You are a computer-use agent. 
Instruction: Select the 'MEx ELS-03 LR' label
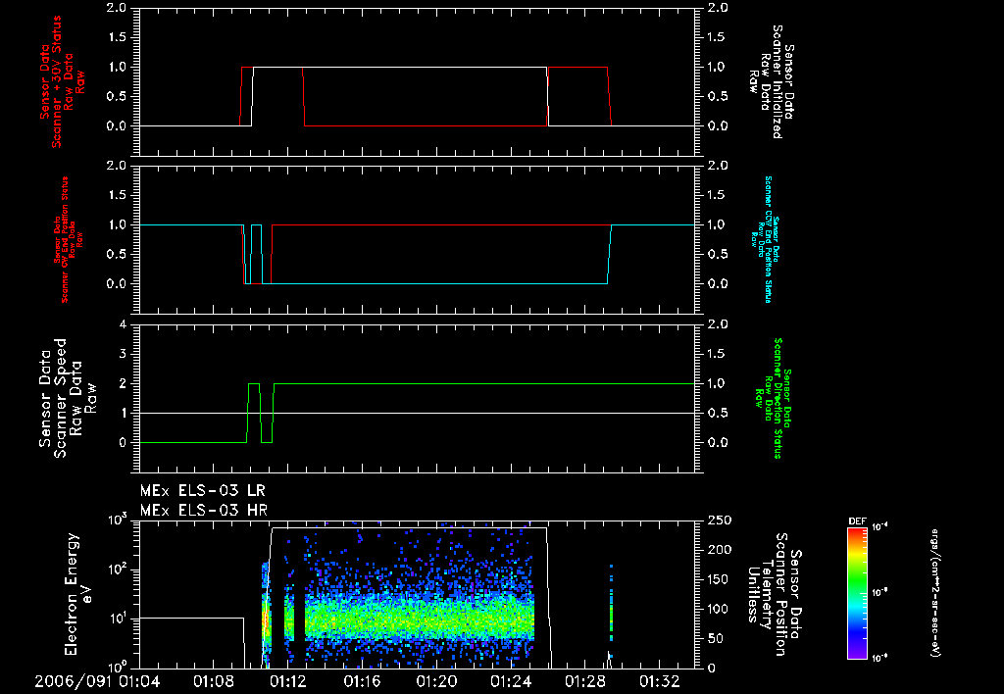(x=202, y=491)
